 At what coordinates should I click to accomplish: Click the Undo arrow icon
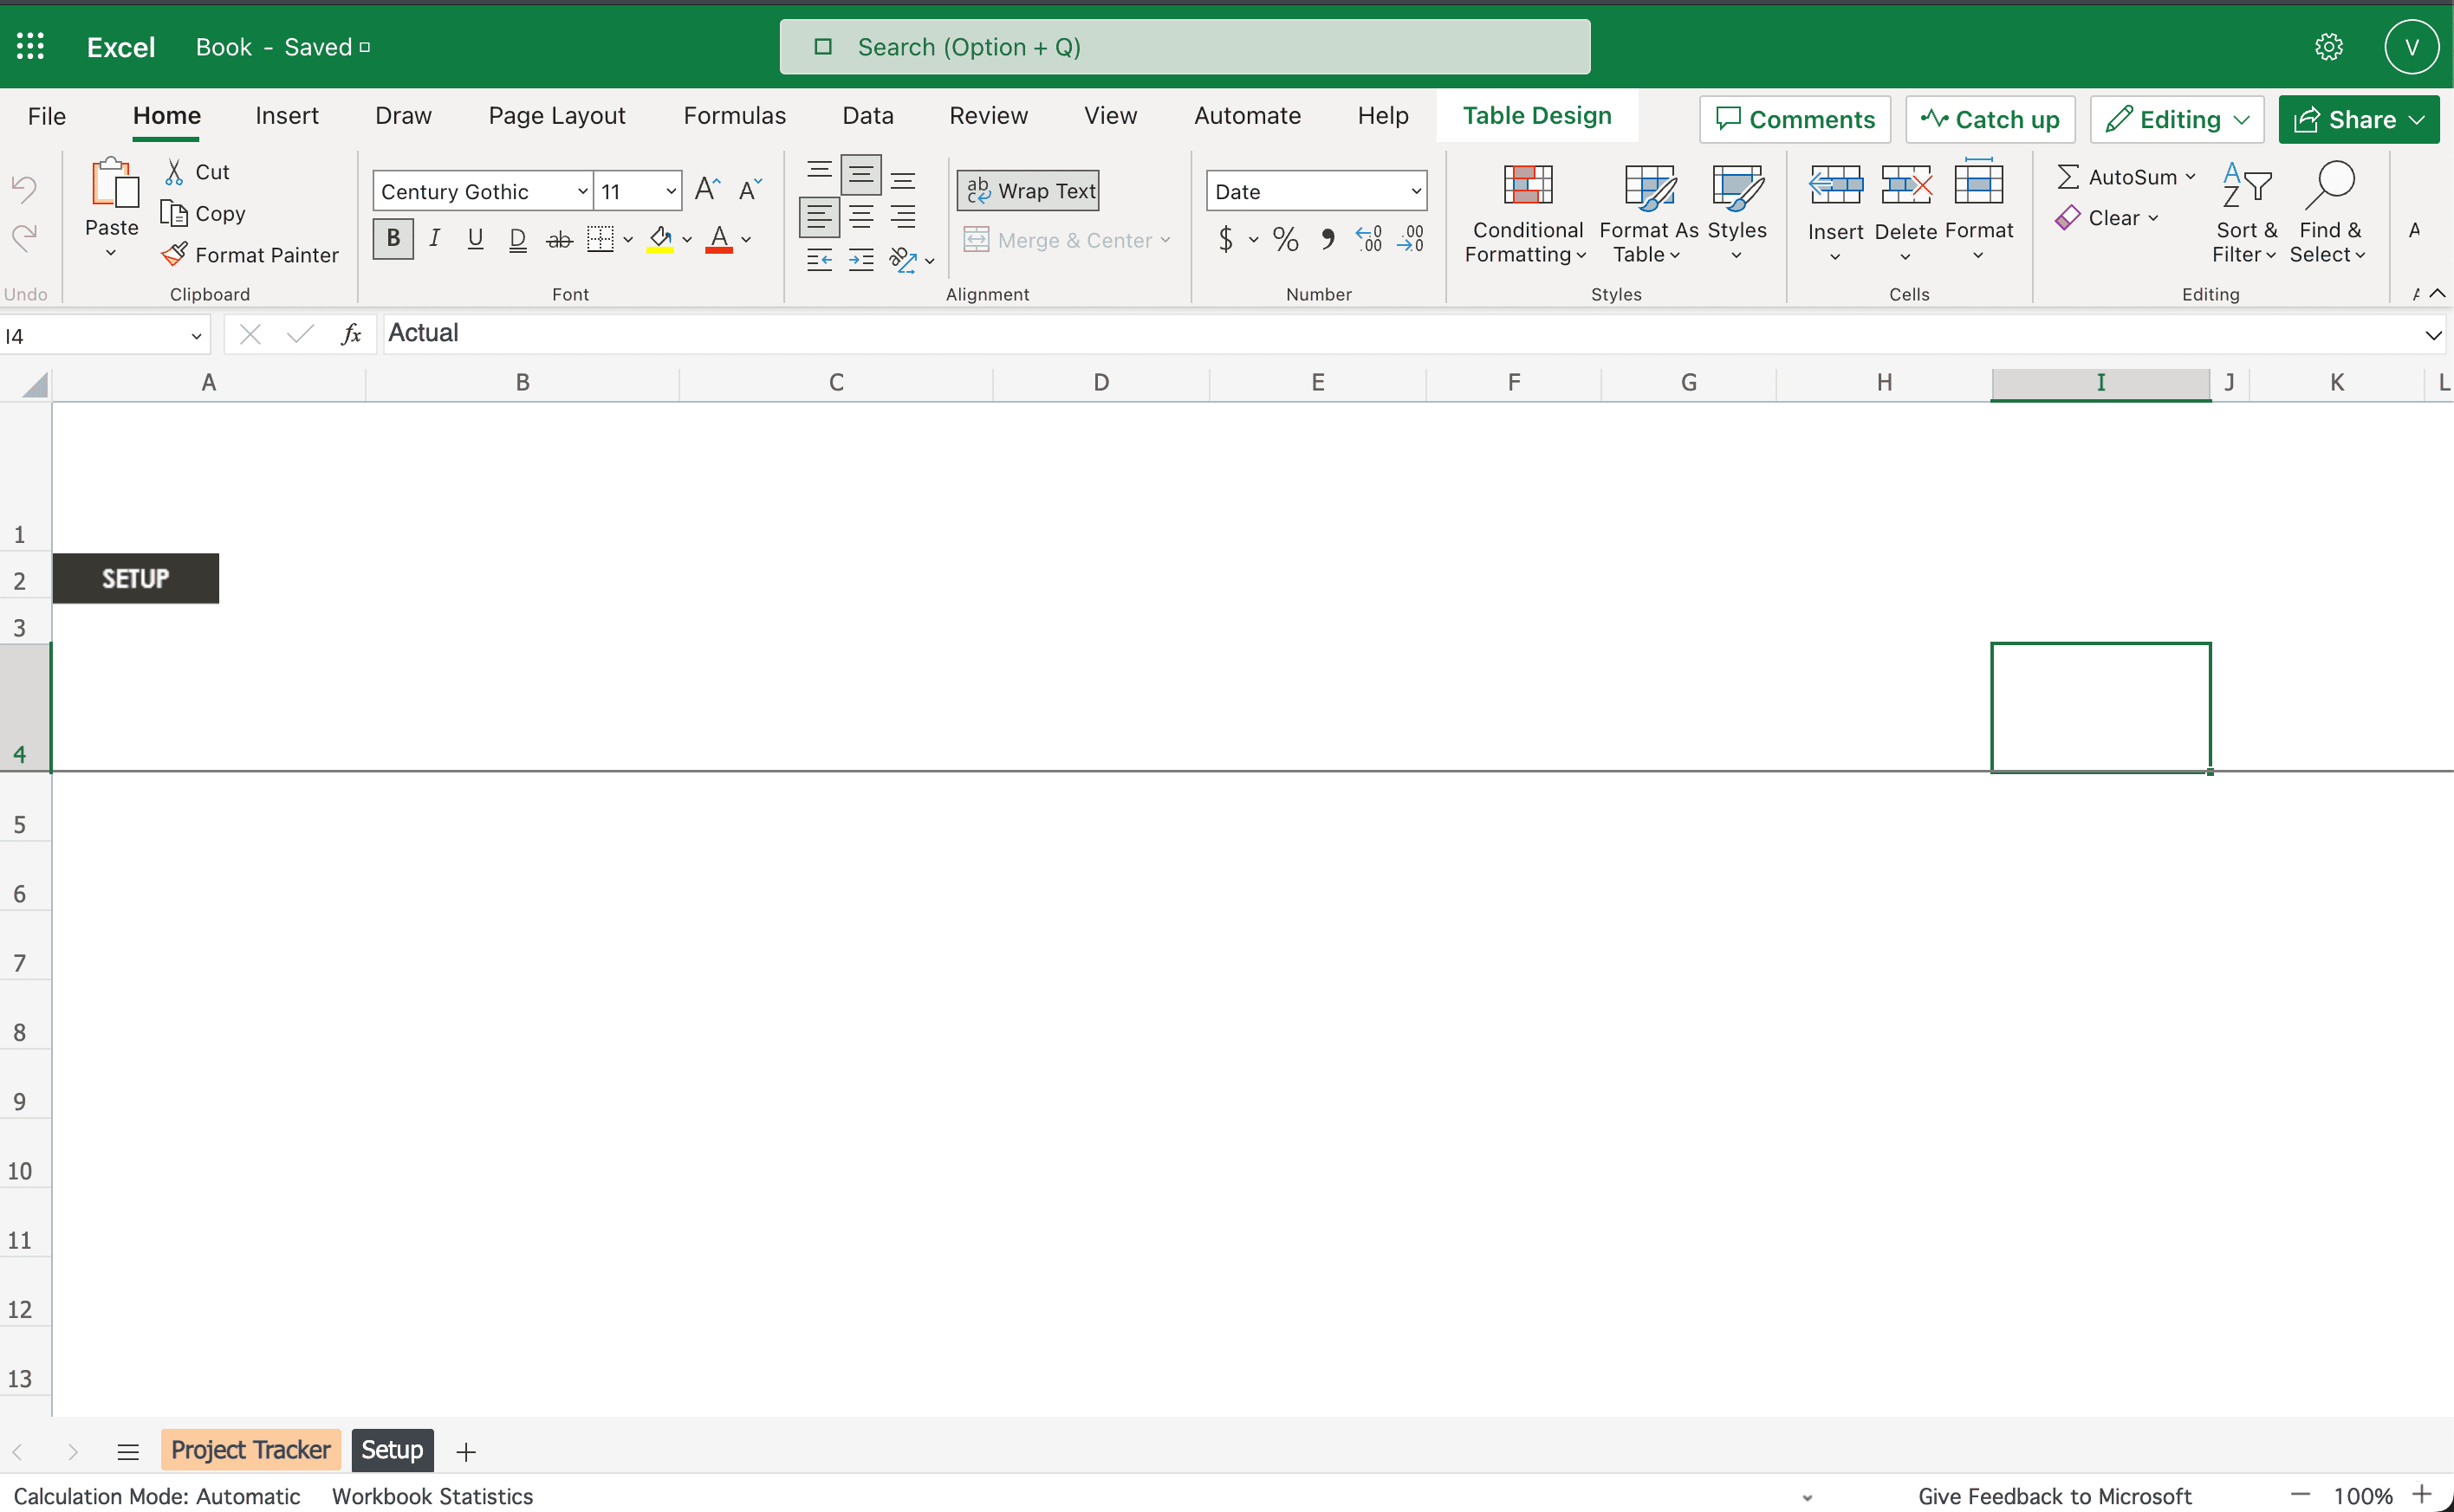24,187
